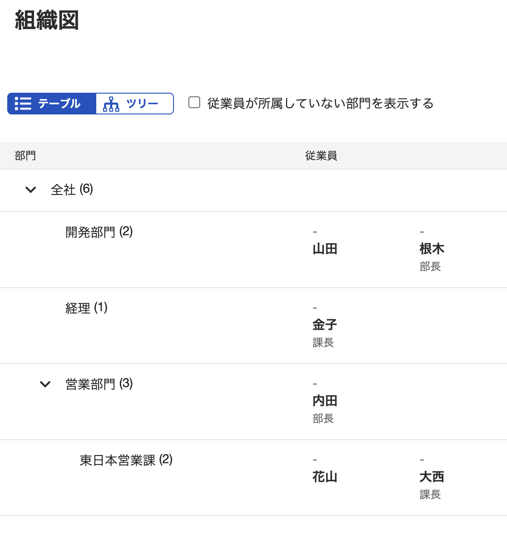The height and width of the screenshot is (541, 507).
Task: Collapse the 全社 (6) row chevron
Action: [x=31, y=190]
